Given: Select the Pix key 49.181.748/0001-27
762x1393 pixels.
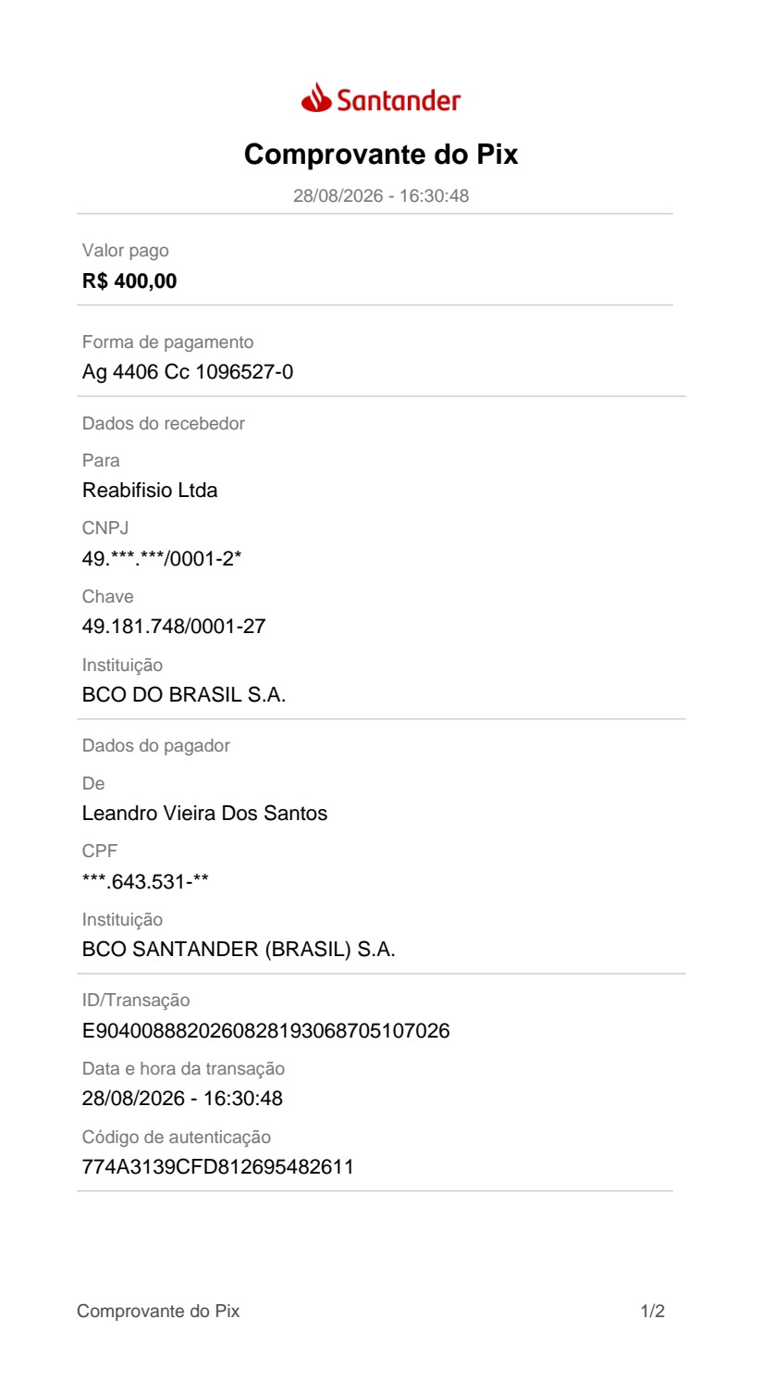Looking at the screenshot, I should (174, 627).
